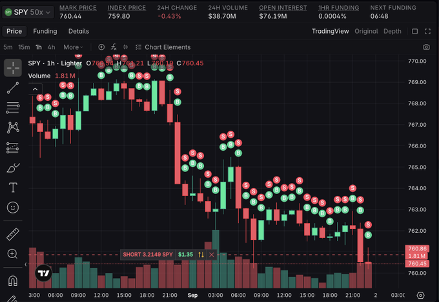Screen dimensions: 439x302
Task: Click the chart layout square icon
Action: coord(415,31)
